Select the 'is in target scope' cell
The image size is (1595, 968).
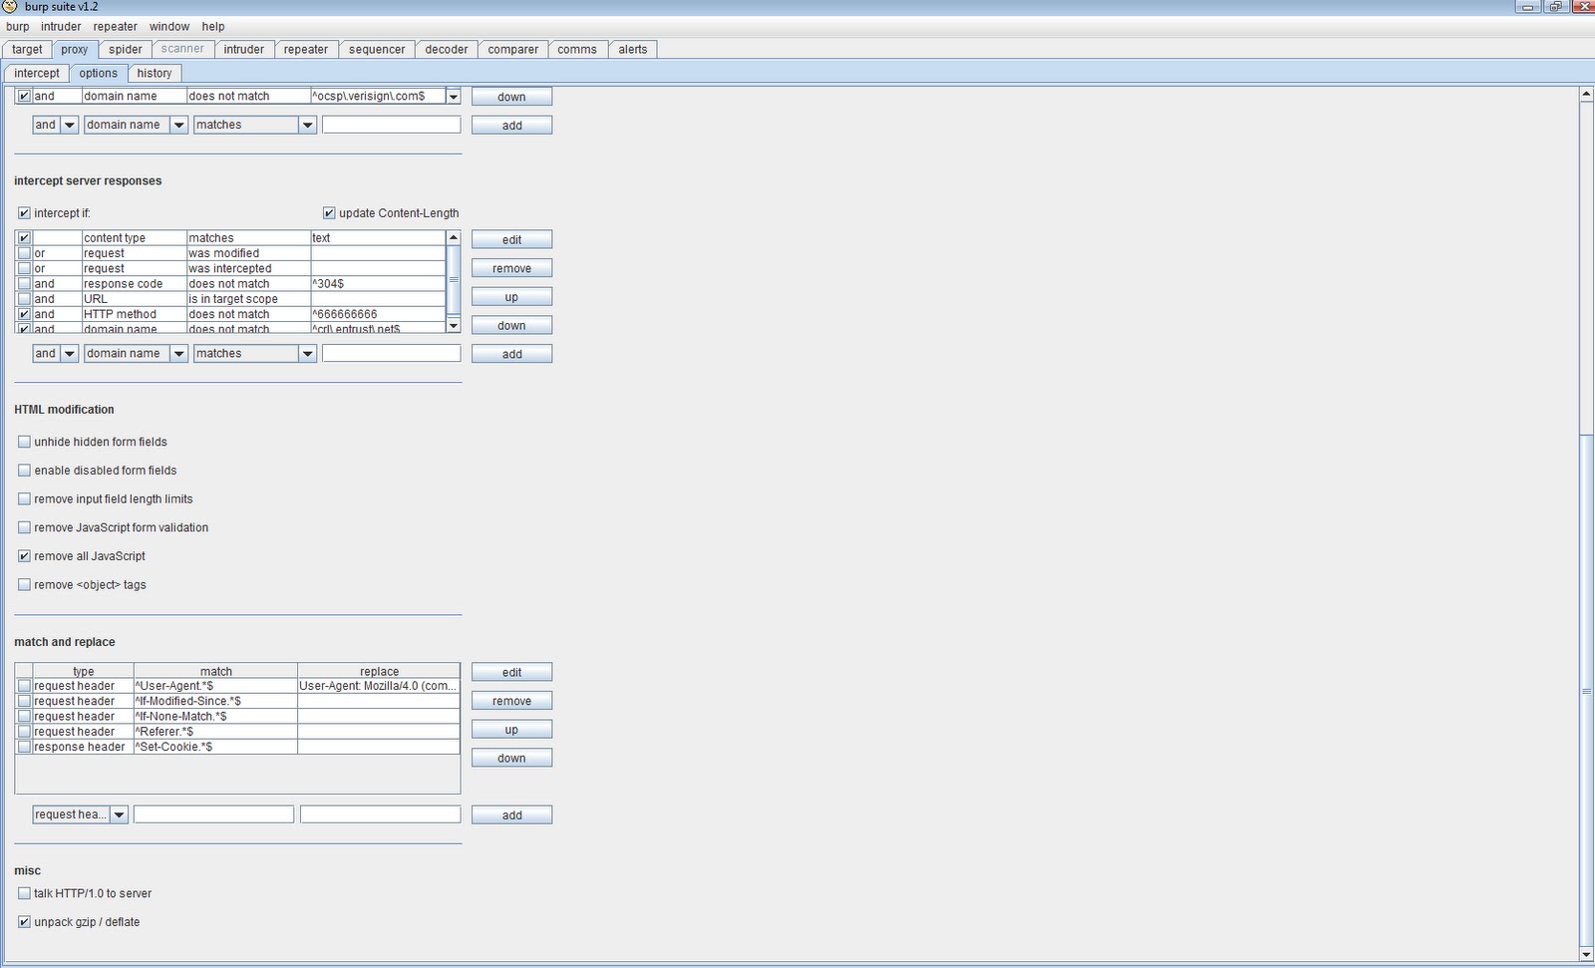click(x=248, y=299)
